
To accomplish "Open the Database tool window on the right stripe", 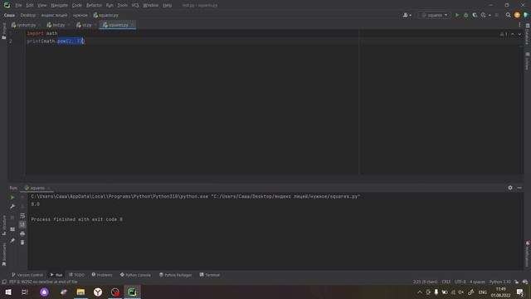I will 528,34.
